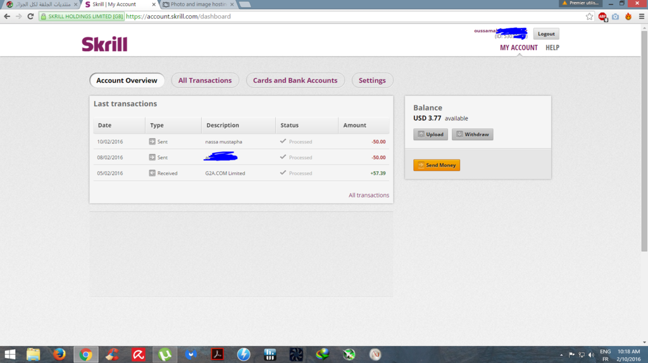Click Sent icon in 08/02/2016 row

click(x=152, y=157)
